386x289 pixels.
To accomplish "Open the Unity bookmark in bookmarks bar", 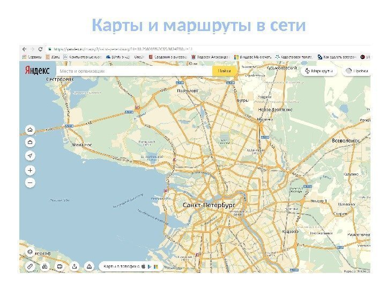I will click(x=117, y=57).
